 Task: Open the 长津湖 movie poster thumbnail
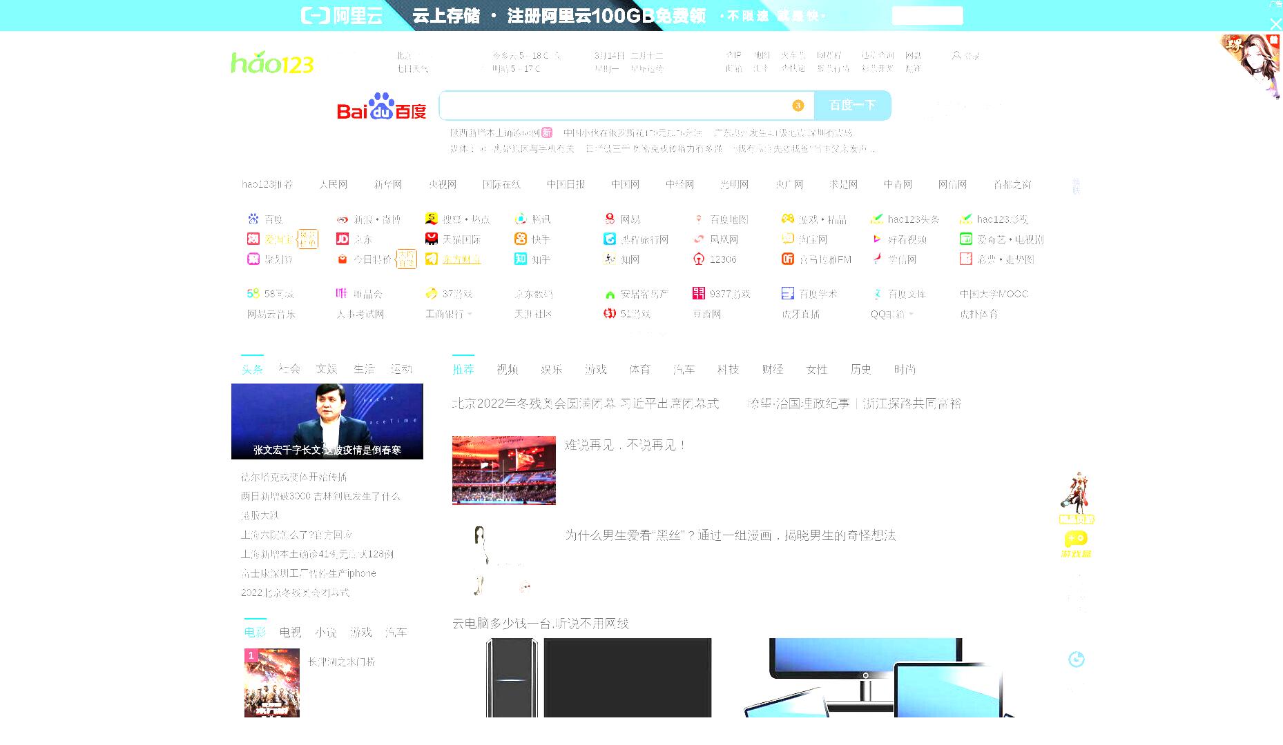[x=272, y=683]
